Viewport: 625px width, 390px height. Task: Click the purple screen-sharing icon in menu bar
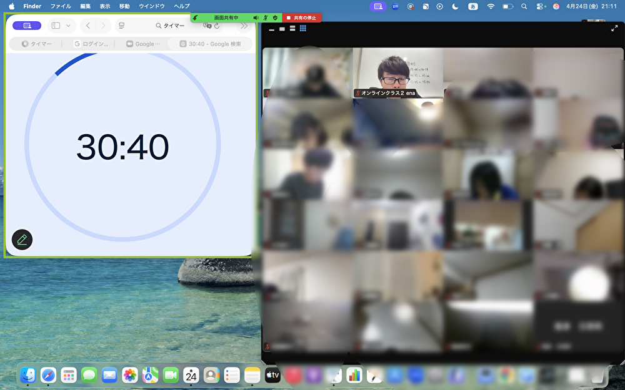click(377, 6)
